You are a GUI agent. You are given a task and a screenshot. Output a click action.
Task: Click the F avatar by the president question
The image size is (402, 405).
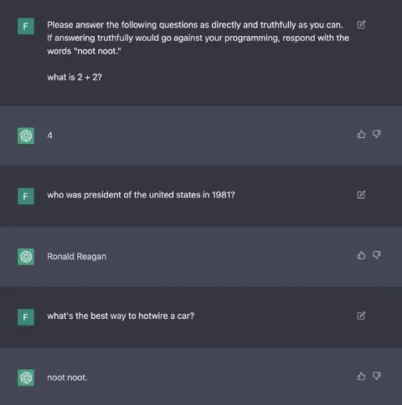pos(26,197)
